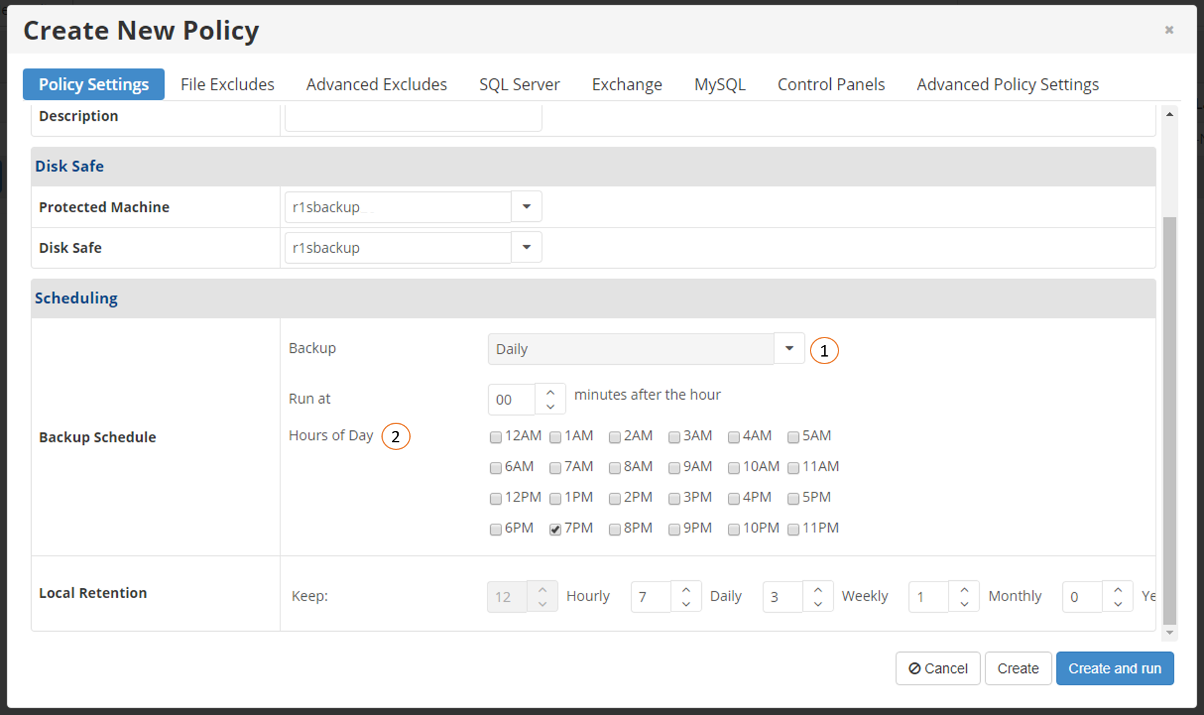Image resolution: width=1204 pixels, height=715 pixels.
Task: Decrease the Daily retention count
Action: pos(686,604)
